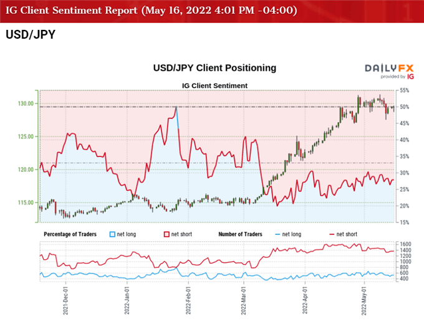The width and height of the screenshot is (424, 324).
Task: Click the 'Number of Traders' legend label
Action: pos(241,234)
